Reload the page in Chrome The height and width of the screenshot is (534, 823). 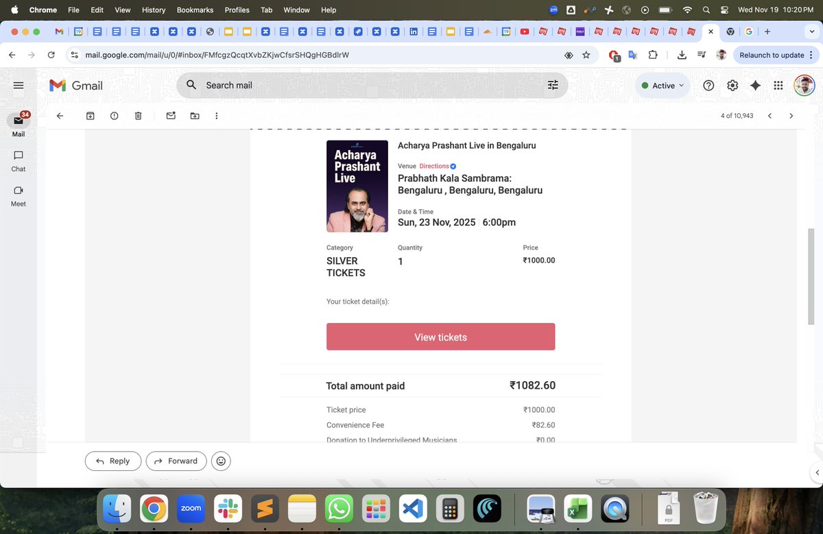pyautogui.click(x=51, y=55)
